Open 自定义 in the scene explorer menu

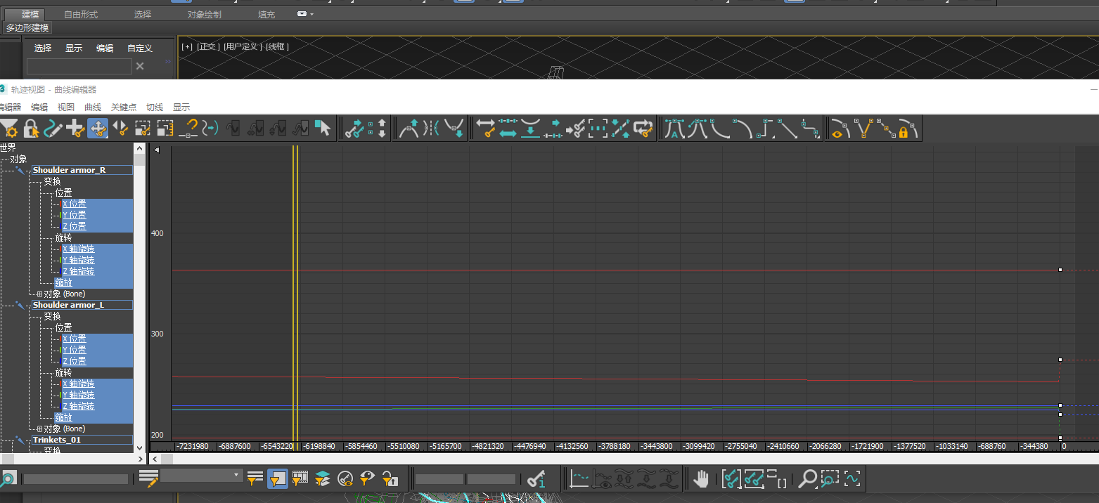[x=140, y=48]
